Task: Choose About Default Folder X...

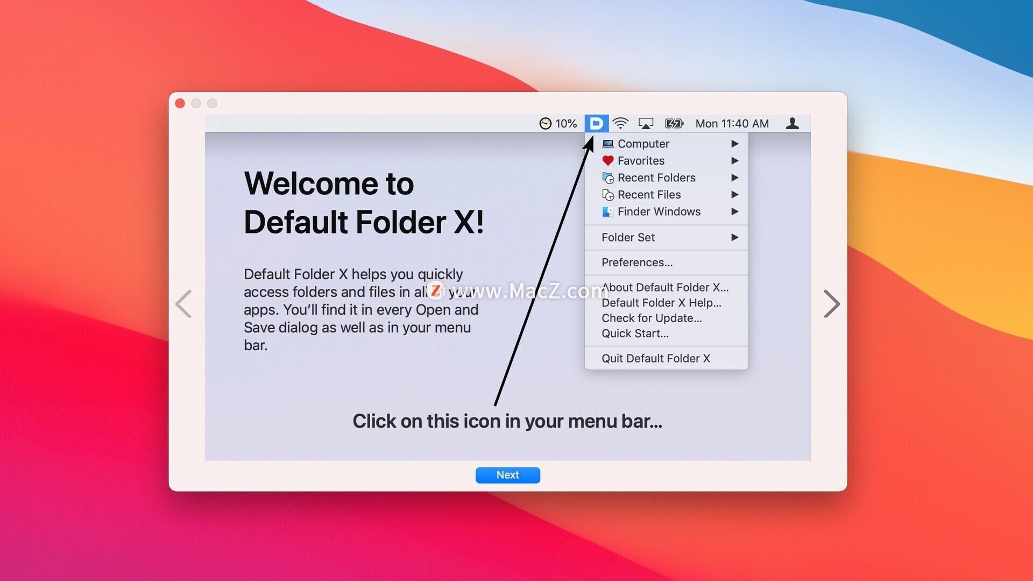Action: 667,287
